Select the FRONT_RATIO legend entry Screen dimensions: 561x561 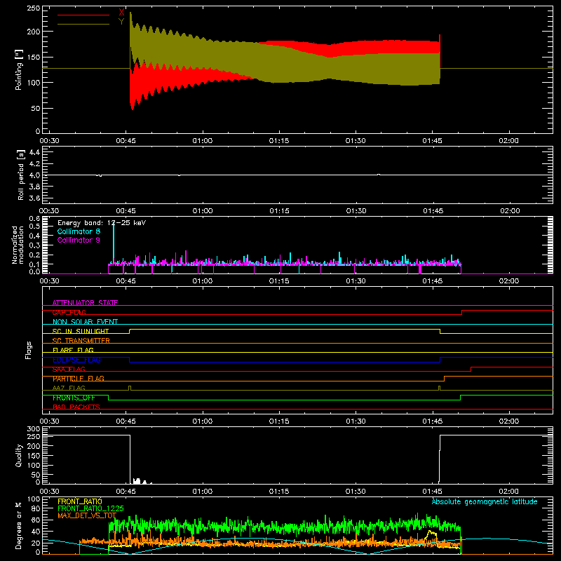click(x=80, y=501)
